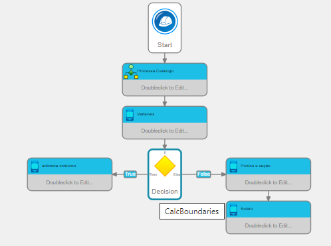Click the Processa Catalogo title text
This screenshot has height=246, width=331.
tap(155, 71)
